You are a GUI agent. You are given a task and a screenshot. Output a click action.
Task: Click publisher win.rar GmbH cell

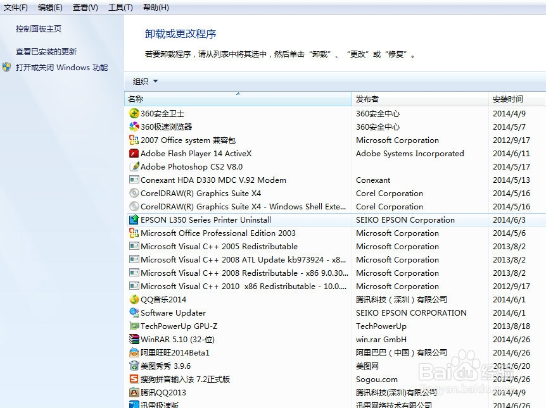point(381,340)
